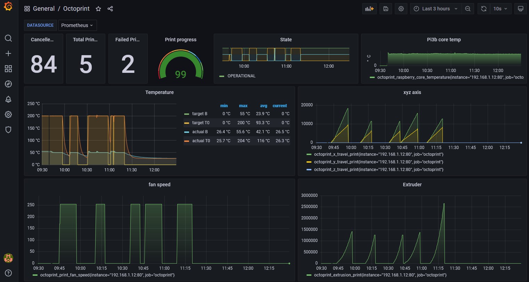Open the Last 3 hours time picker
The height and width of the screenshot is (282, 529).
point(436,9)
